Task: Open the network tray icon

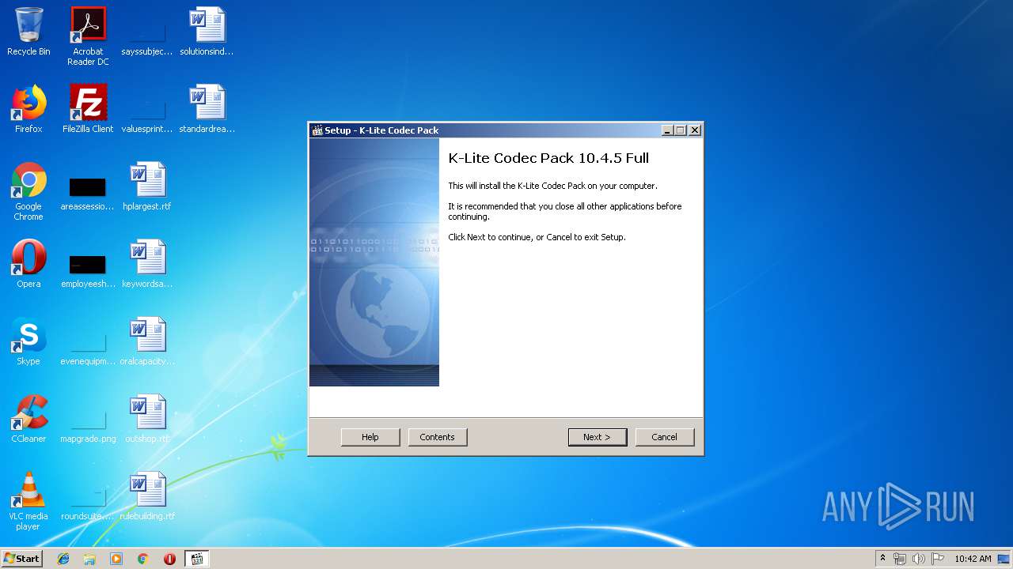Action: pos(900,559)
